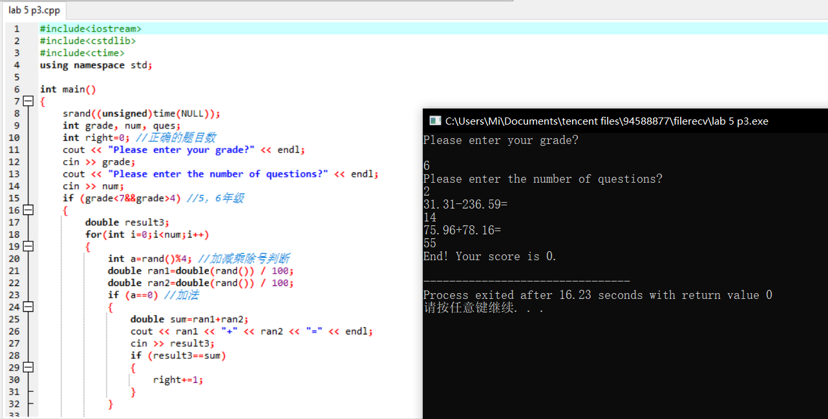Click the console window icon in title bar
The width and height of the screenshot is (828, 419).
435,121
